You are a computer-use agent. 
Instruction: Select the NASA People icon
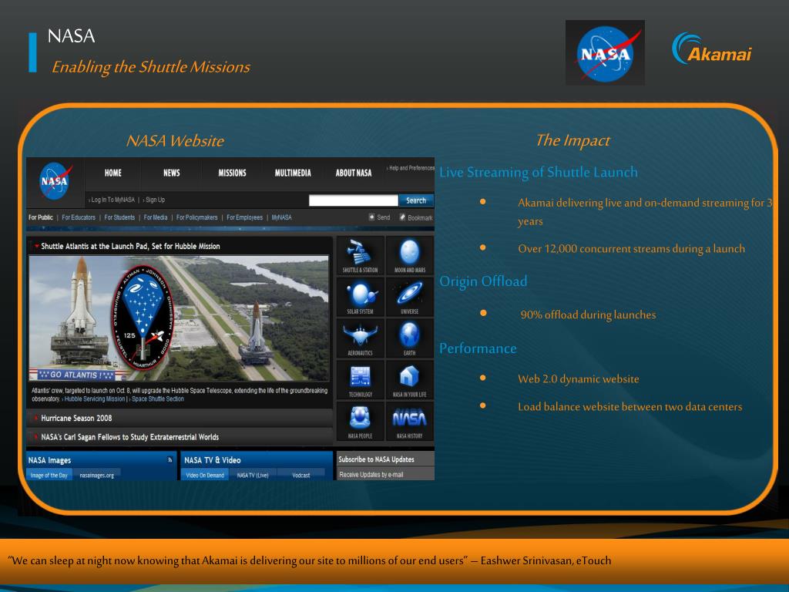[x=361, y=422]
